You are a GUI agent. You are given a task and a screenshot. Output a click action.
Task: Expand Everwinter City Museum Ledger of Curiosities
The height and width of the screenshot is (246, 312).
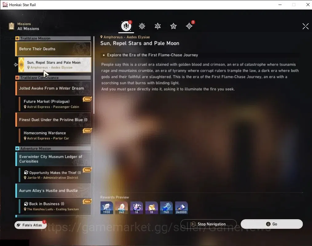click(53, 159)
